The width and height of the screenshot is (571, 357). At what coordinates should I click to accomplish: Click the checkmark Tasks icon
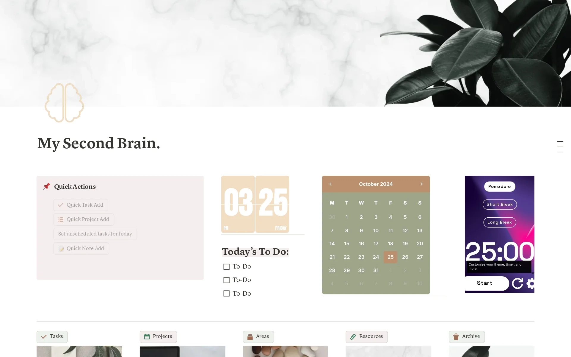pos(43,336)
